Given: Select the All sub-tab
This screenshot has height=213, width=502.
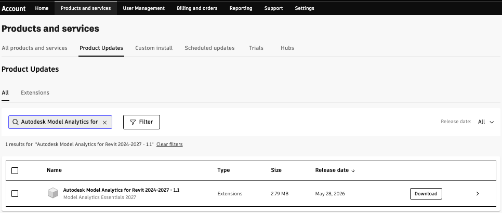Looking at the screenshot, I should 5,93.
